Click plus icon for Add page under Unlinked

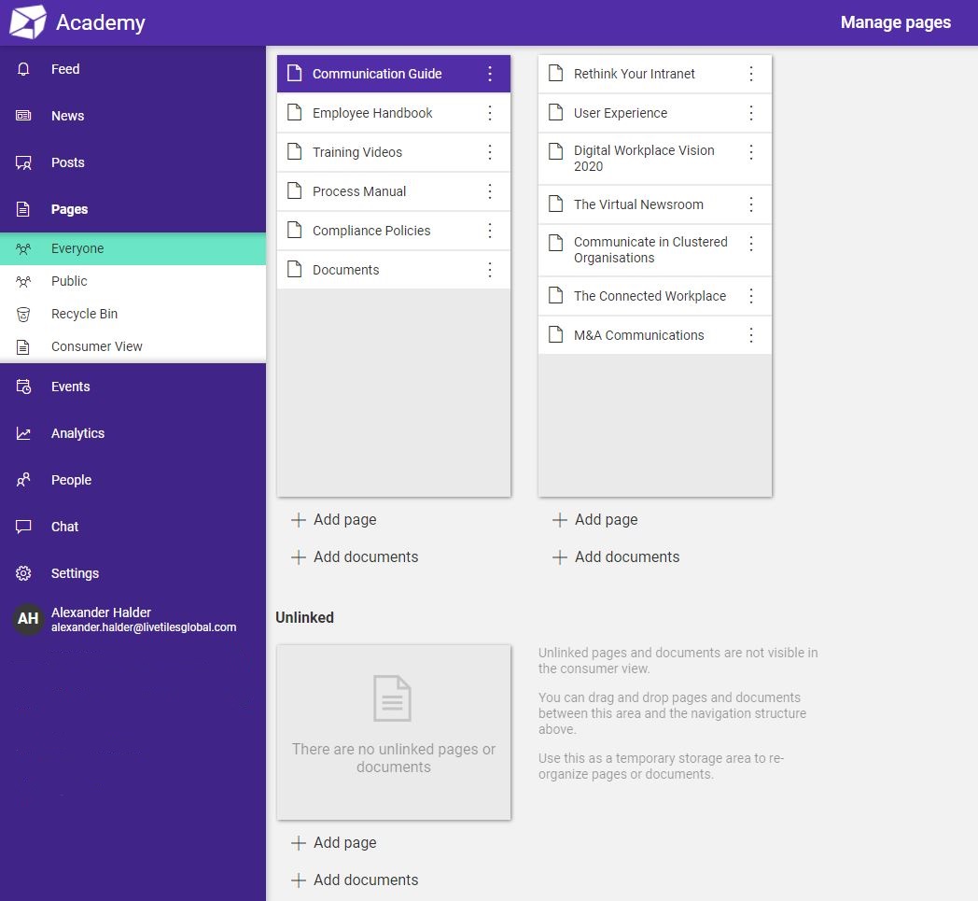(298, 843)
